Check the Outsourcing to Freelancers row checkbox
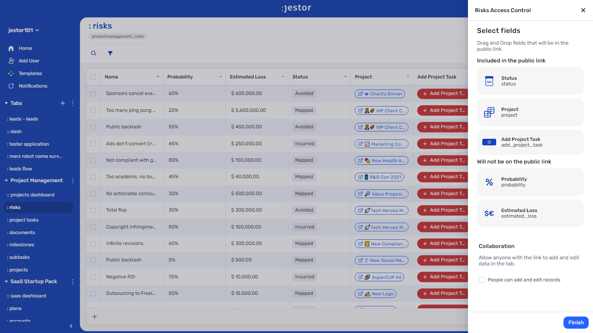This screenshot has width=593, height=333. pos(93,294)
